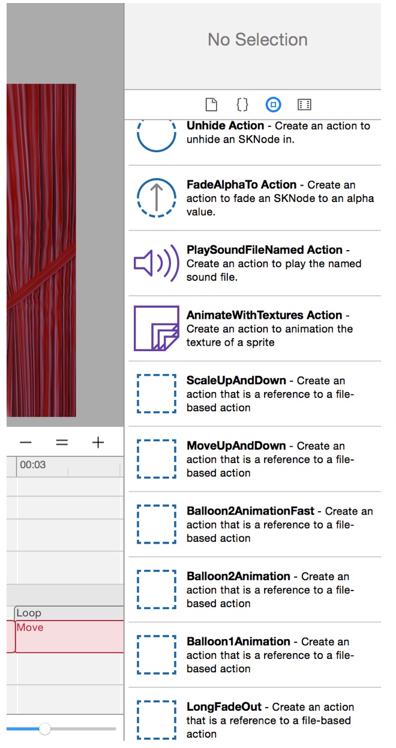Switch to the File Template library tab
Screen dimensions: 396x748
tap(211, 104)
